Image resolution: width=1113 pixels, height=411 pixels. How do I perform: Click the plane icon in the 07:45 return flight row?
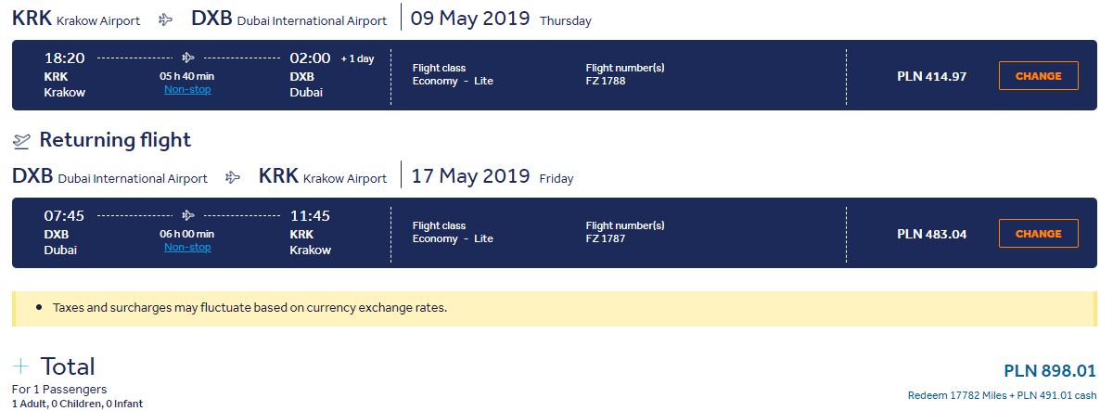(x=187, y=215)
